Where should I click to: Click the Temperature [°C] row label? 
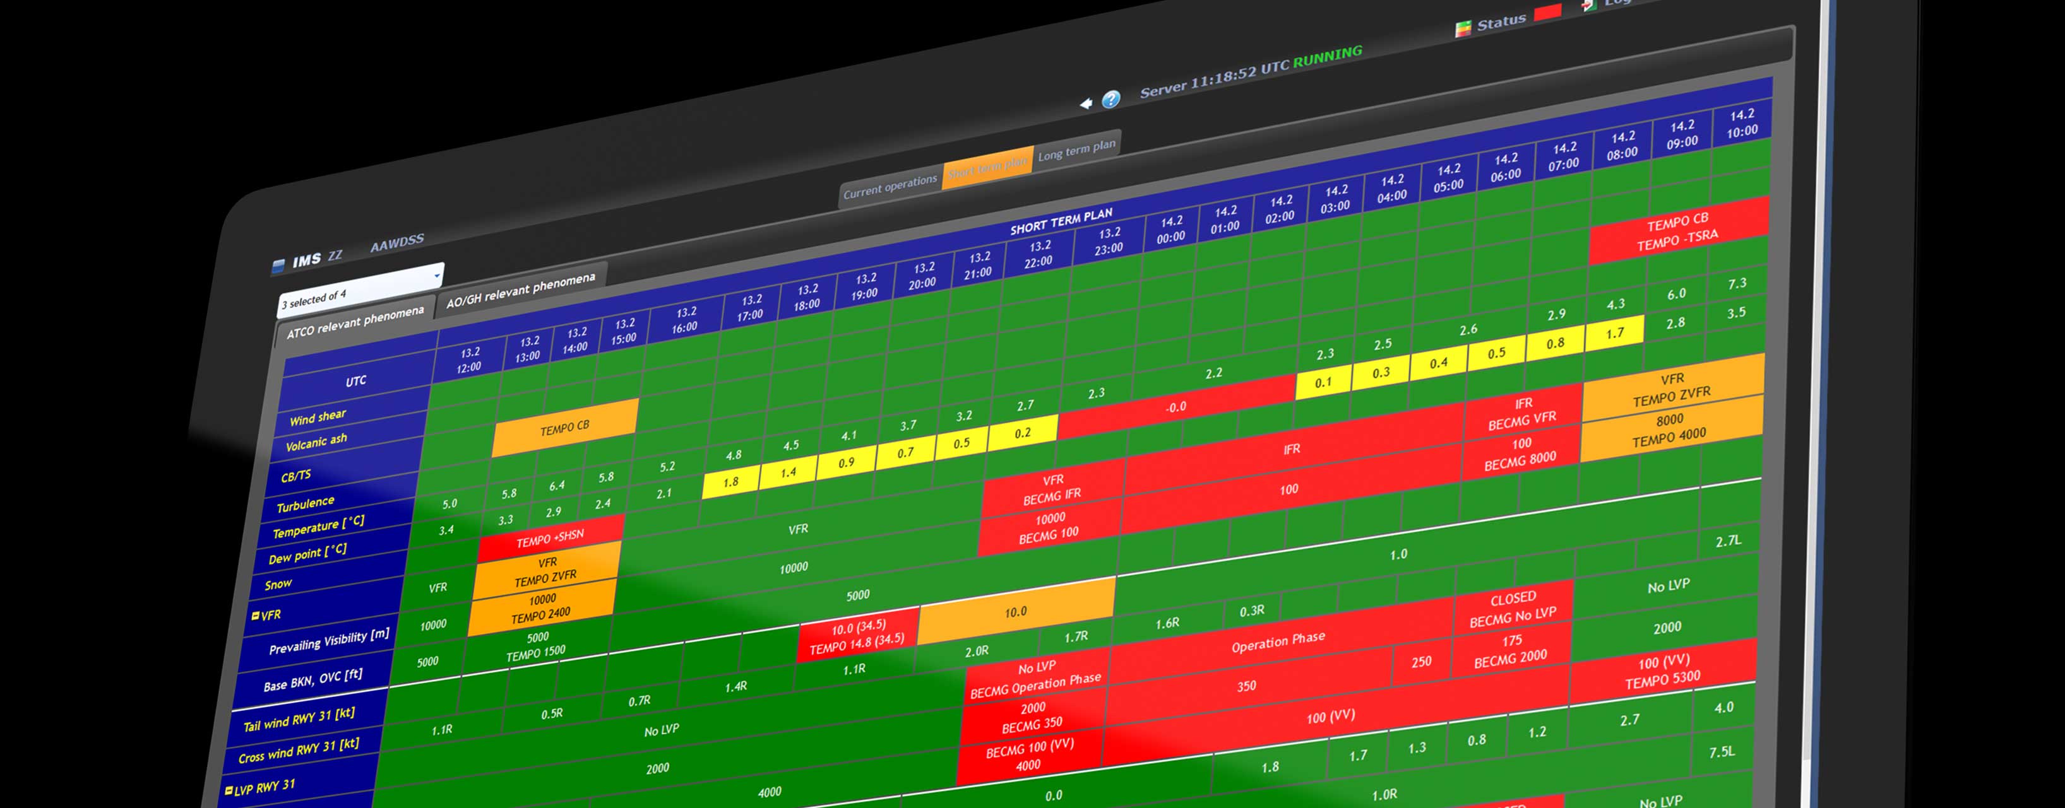(x=318, y=527)
